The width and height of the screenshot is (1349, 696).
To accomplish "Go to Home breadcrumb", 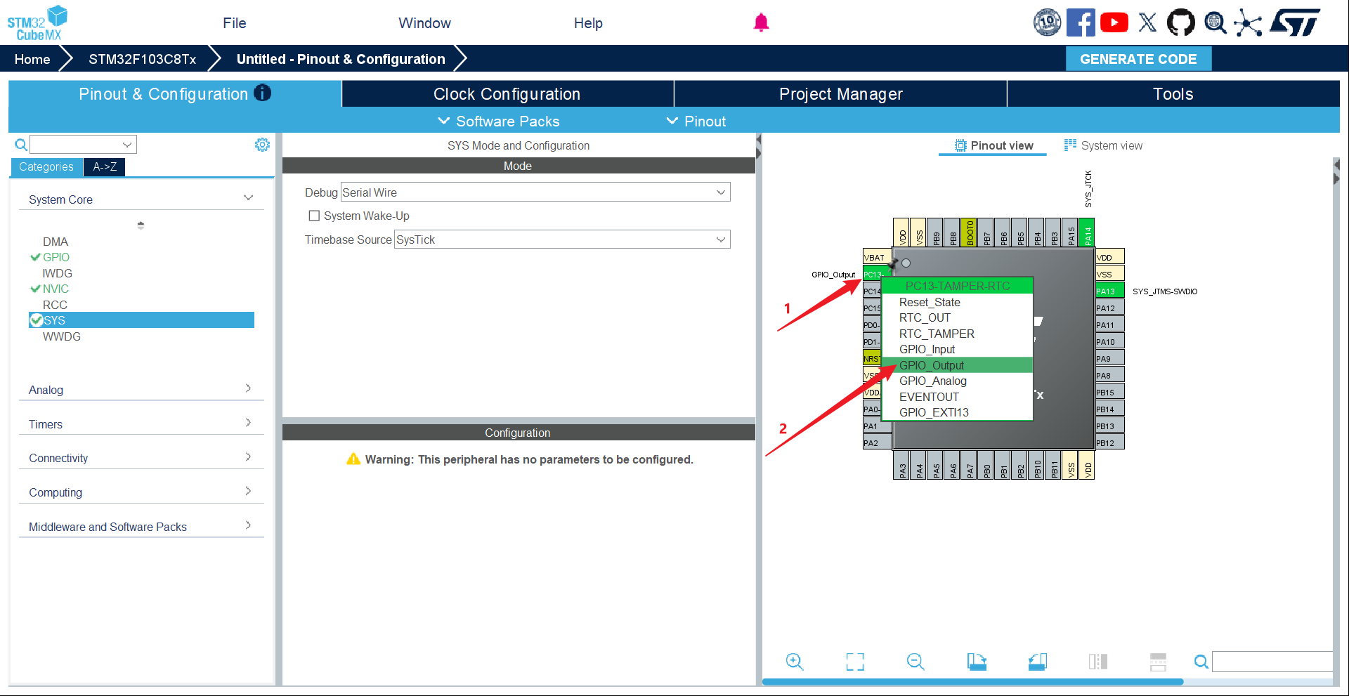I will (x=32, y=59).
